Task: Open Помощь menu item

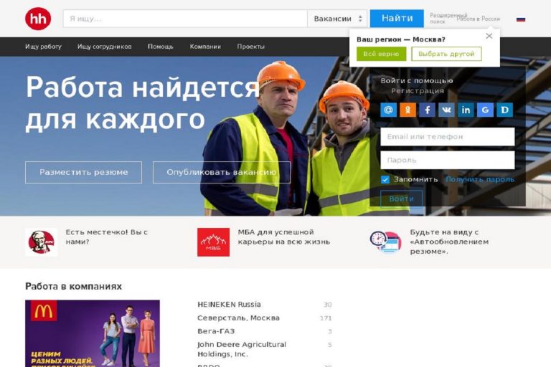Action: (161, 47)
